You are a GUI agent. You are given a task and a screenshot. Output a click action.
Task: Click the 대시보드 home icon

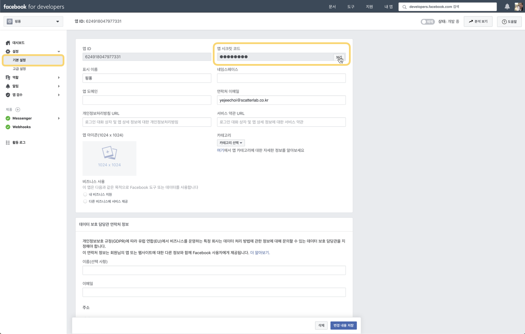[8, 43]
